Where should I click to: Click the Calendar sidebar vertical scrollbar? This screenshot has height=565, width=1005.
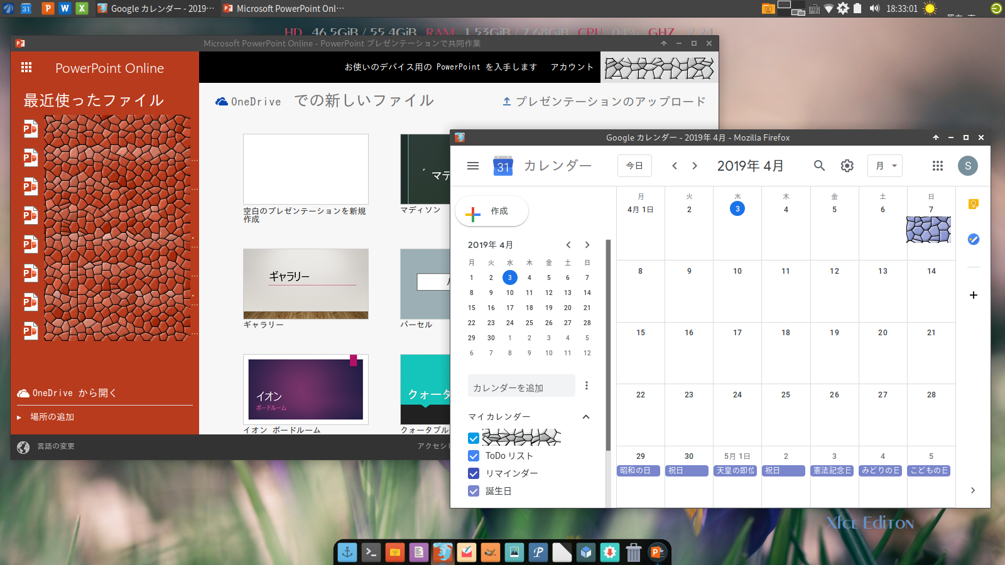608,345
